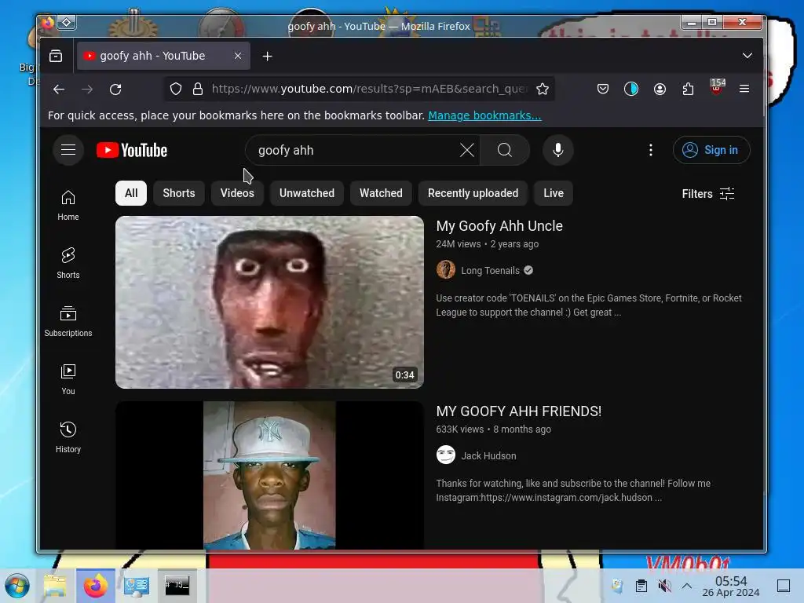
Task: Unmute the taskbar volume icon
Action: point(664,586)
